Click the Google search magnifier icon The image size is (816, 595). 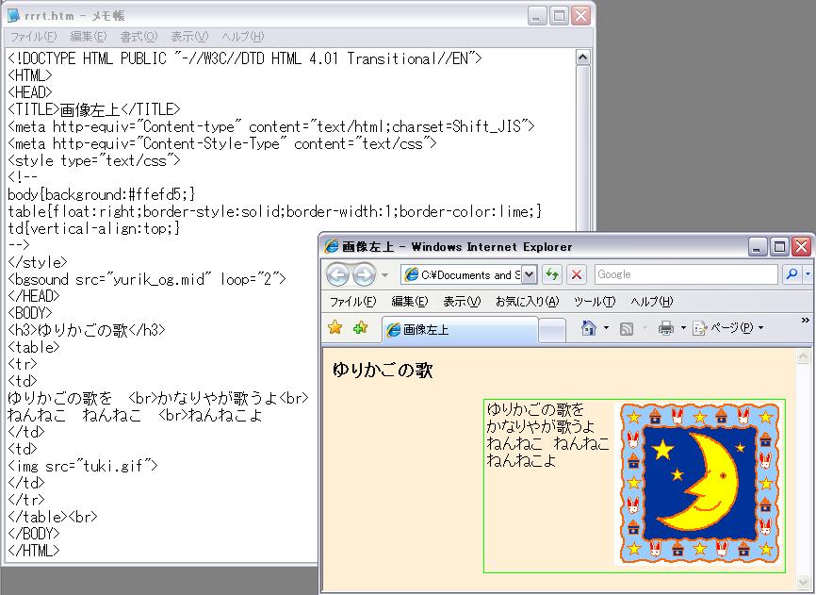792,274
